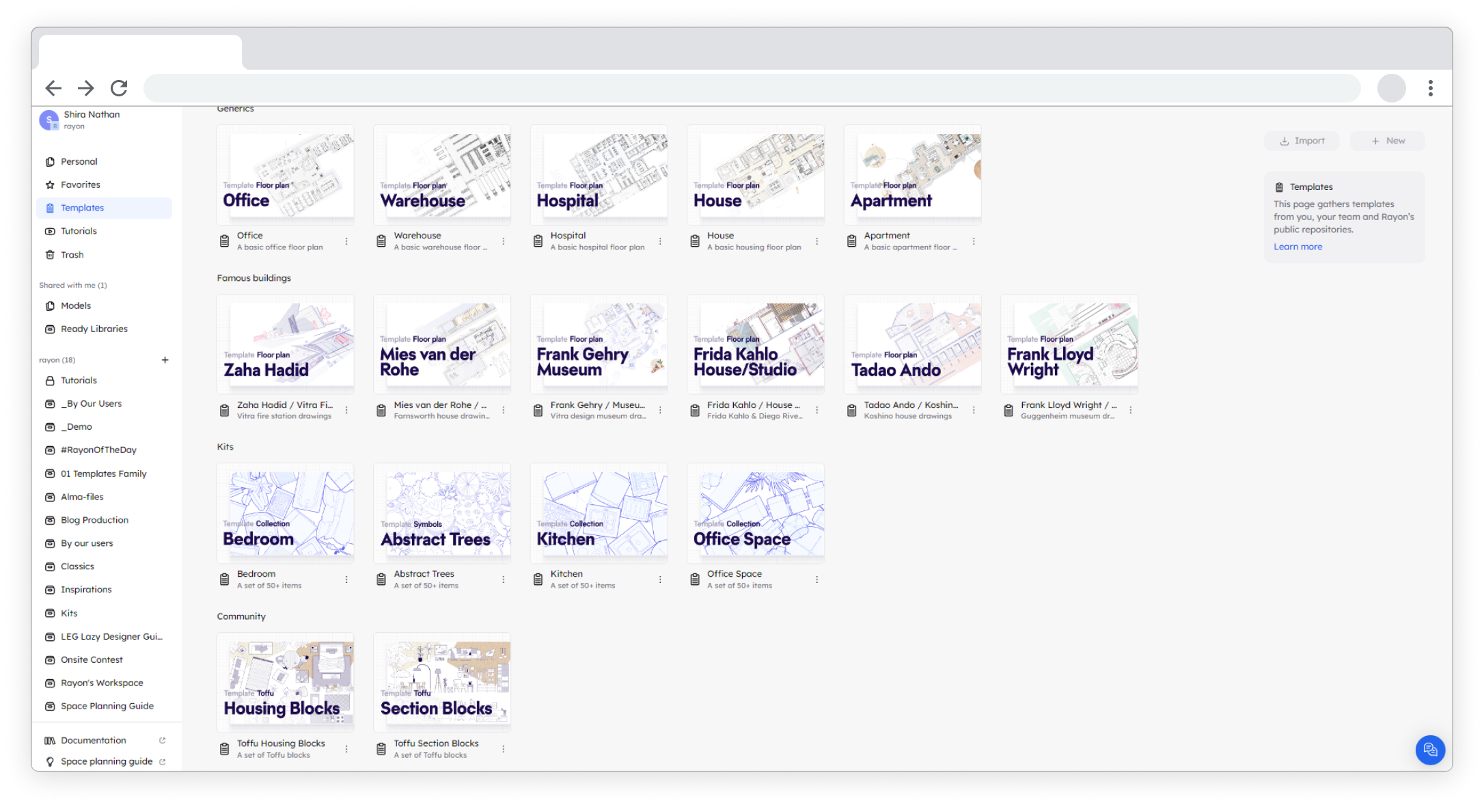Click the plus icon next to rayon (18)
The height and width of the screenshot is (807, 1484).
click(x=165, y=360)
